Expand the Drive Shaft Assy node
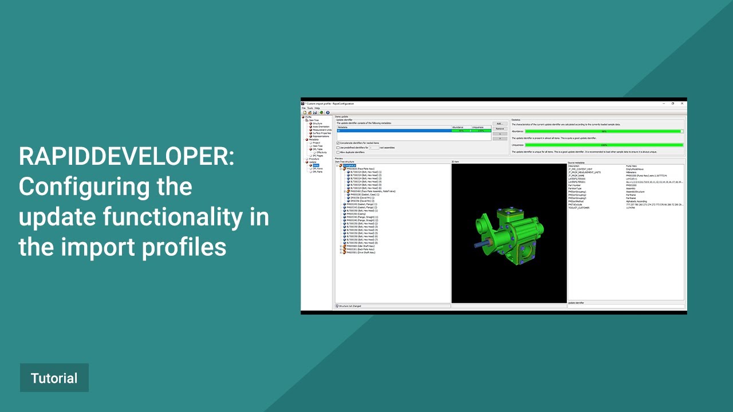Viewport: 733px width, 412px height. click(341, 252)
